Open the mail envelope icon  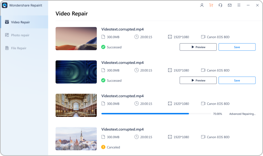click(x=229, y=5)
